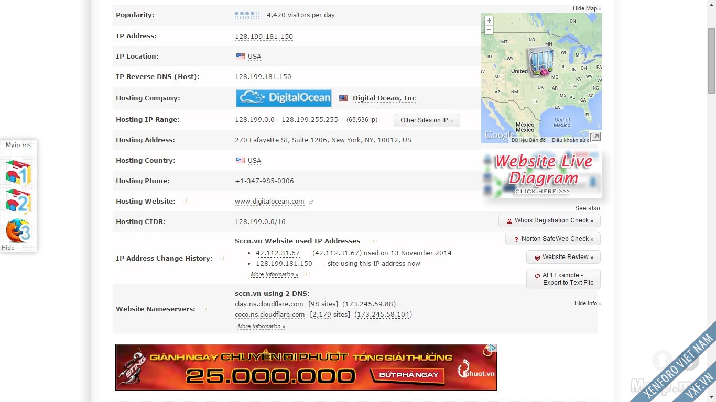Click the AdChoices icon on the banner ad
The width and height of the screenshot is (716, 402).
pos(491,348)
